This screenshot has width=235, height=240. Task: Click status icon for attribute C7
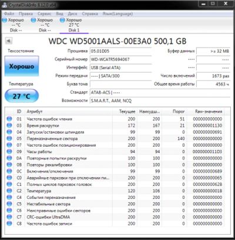pos(9,217)
